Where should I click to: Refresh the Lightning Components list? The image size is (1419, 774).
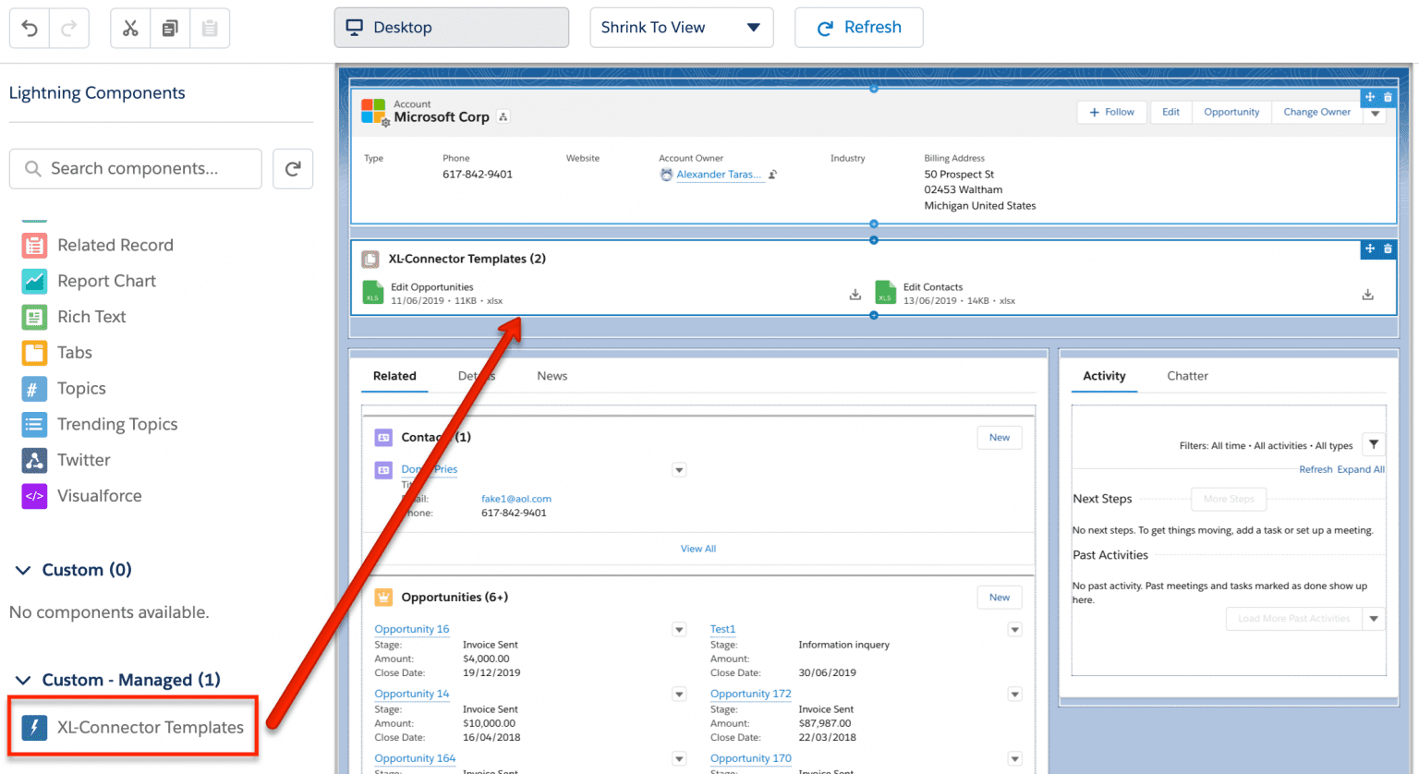[x=293, y=168]
